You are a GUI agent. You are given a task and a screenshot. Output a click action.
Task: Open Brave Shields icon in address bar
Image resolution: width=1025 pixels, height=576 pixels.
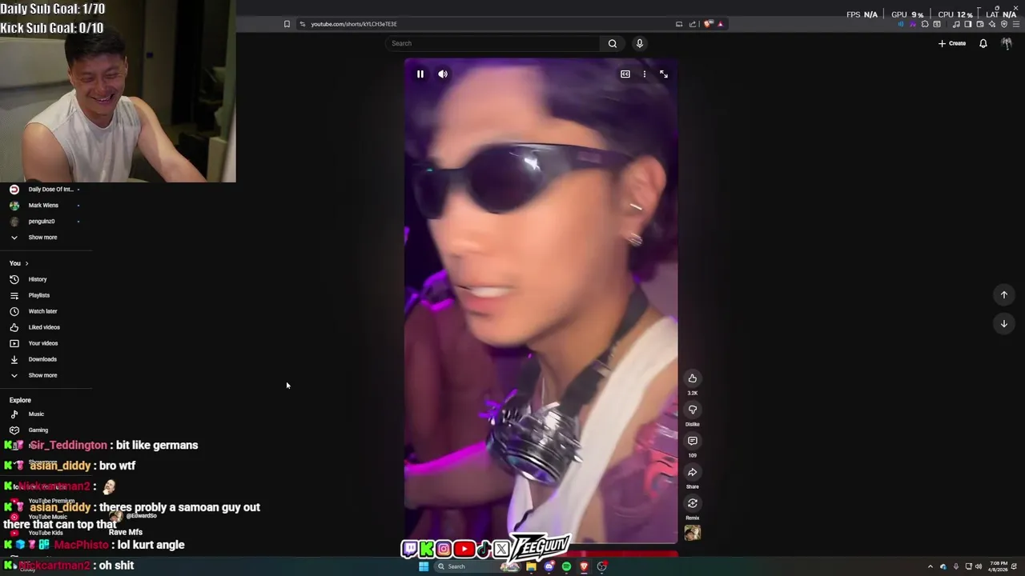pyautogui.click(x=708, y=24)
